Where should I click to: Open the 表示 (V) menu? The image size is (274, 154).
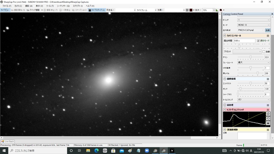pyautogui.click(x=39, y=6)
